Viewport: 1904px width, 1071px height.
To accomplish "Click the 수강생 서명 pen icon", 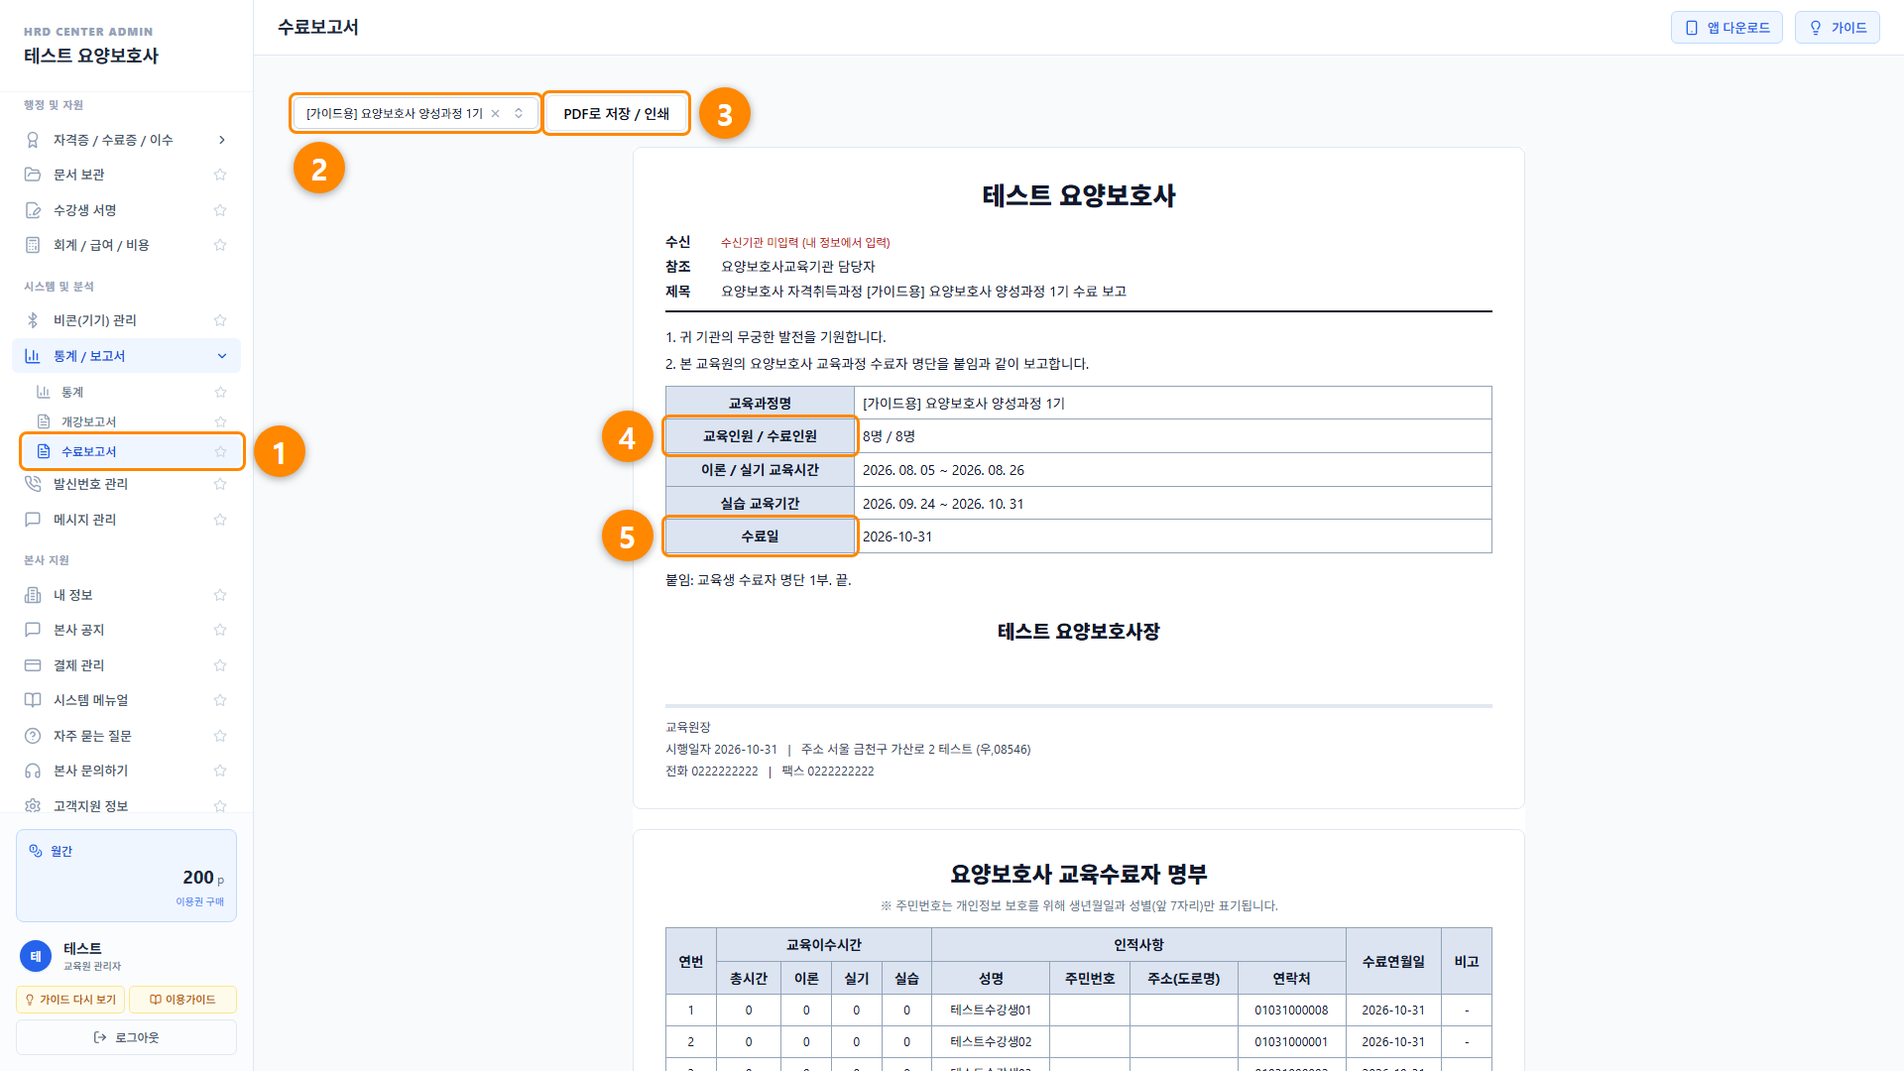I will click(33, 210).
